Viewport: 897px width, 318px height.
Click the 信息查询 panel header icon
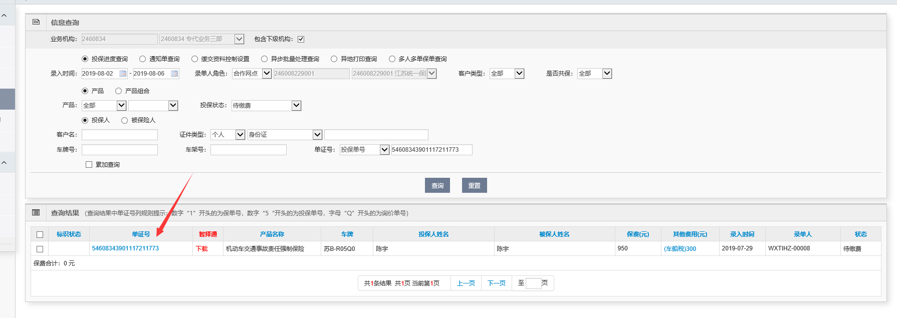point(36,22)
